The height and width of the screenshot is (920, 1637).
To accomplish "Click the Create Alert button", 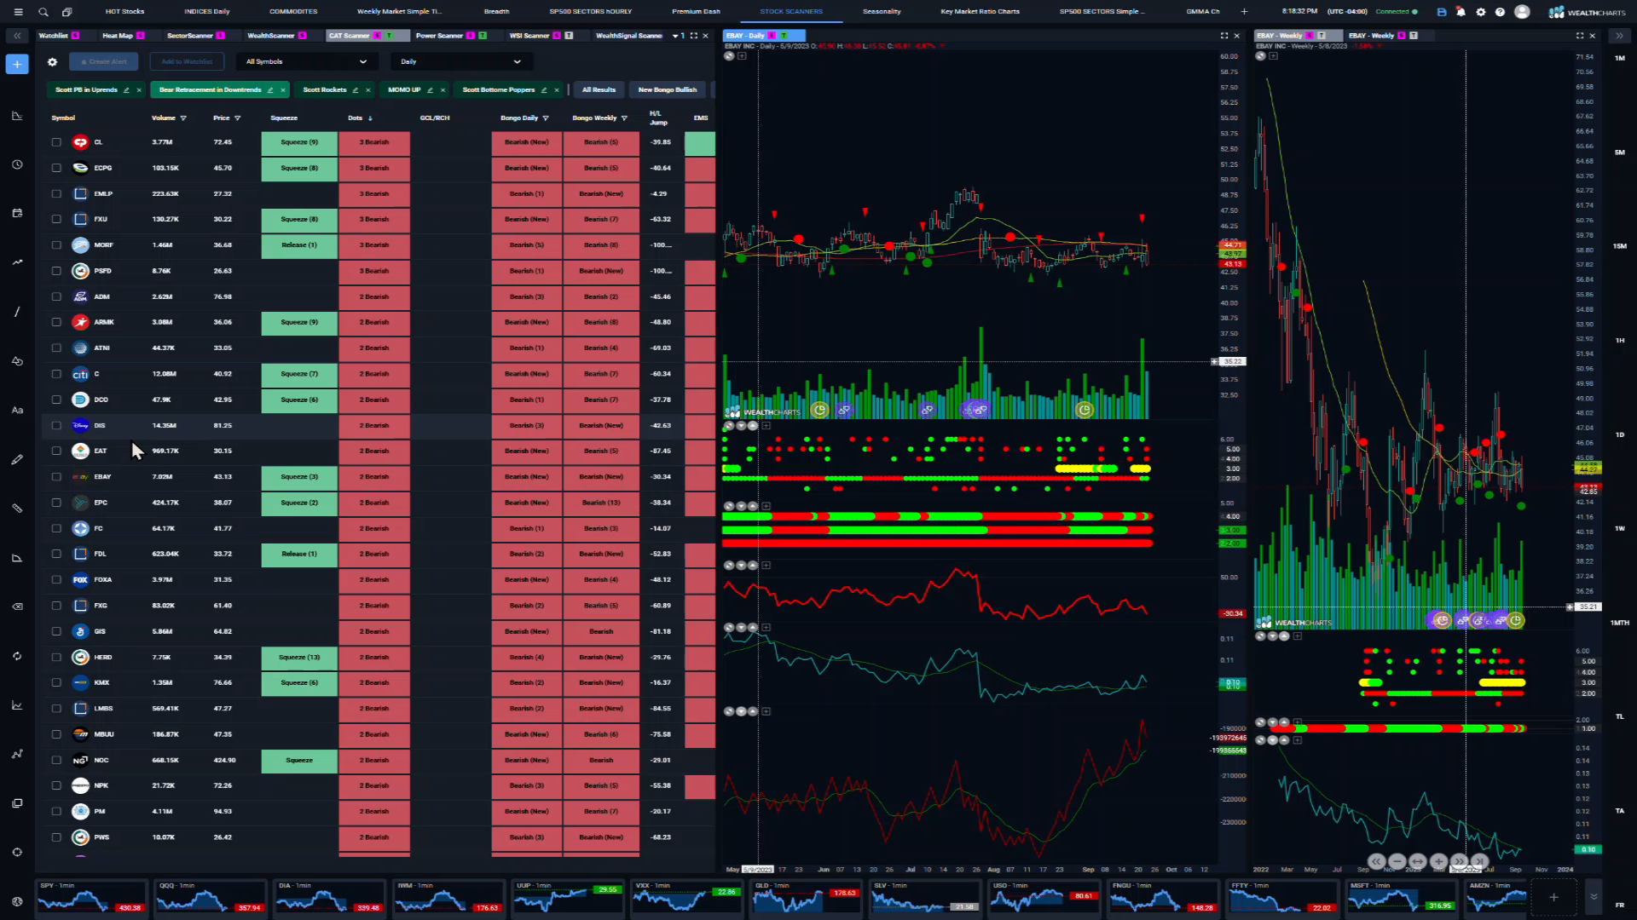I will [103, 61].
